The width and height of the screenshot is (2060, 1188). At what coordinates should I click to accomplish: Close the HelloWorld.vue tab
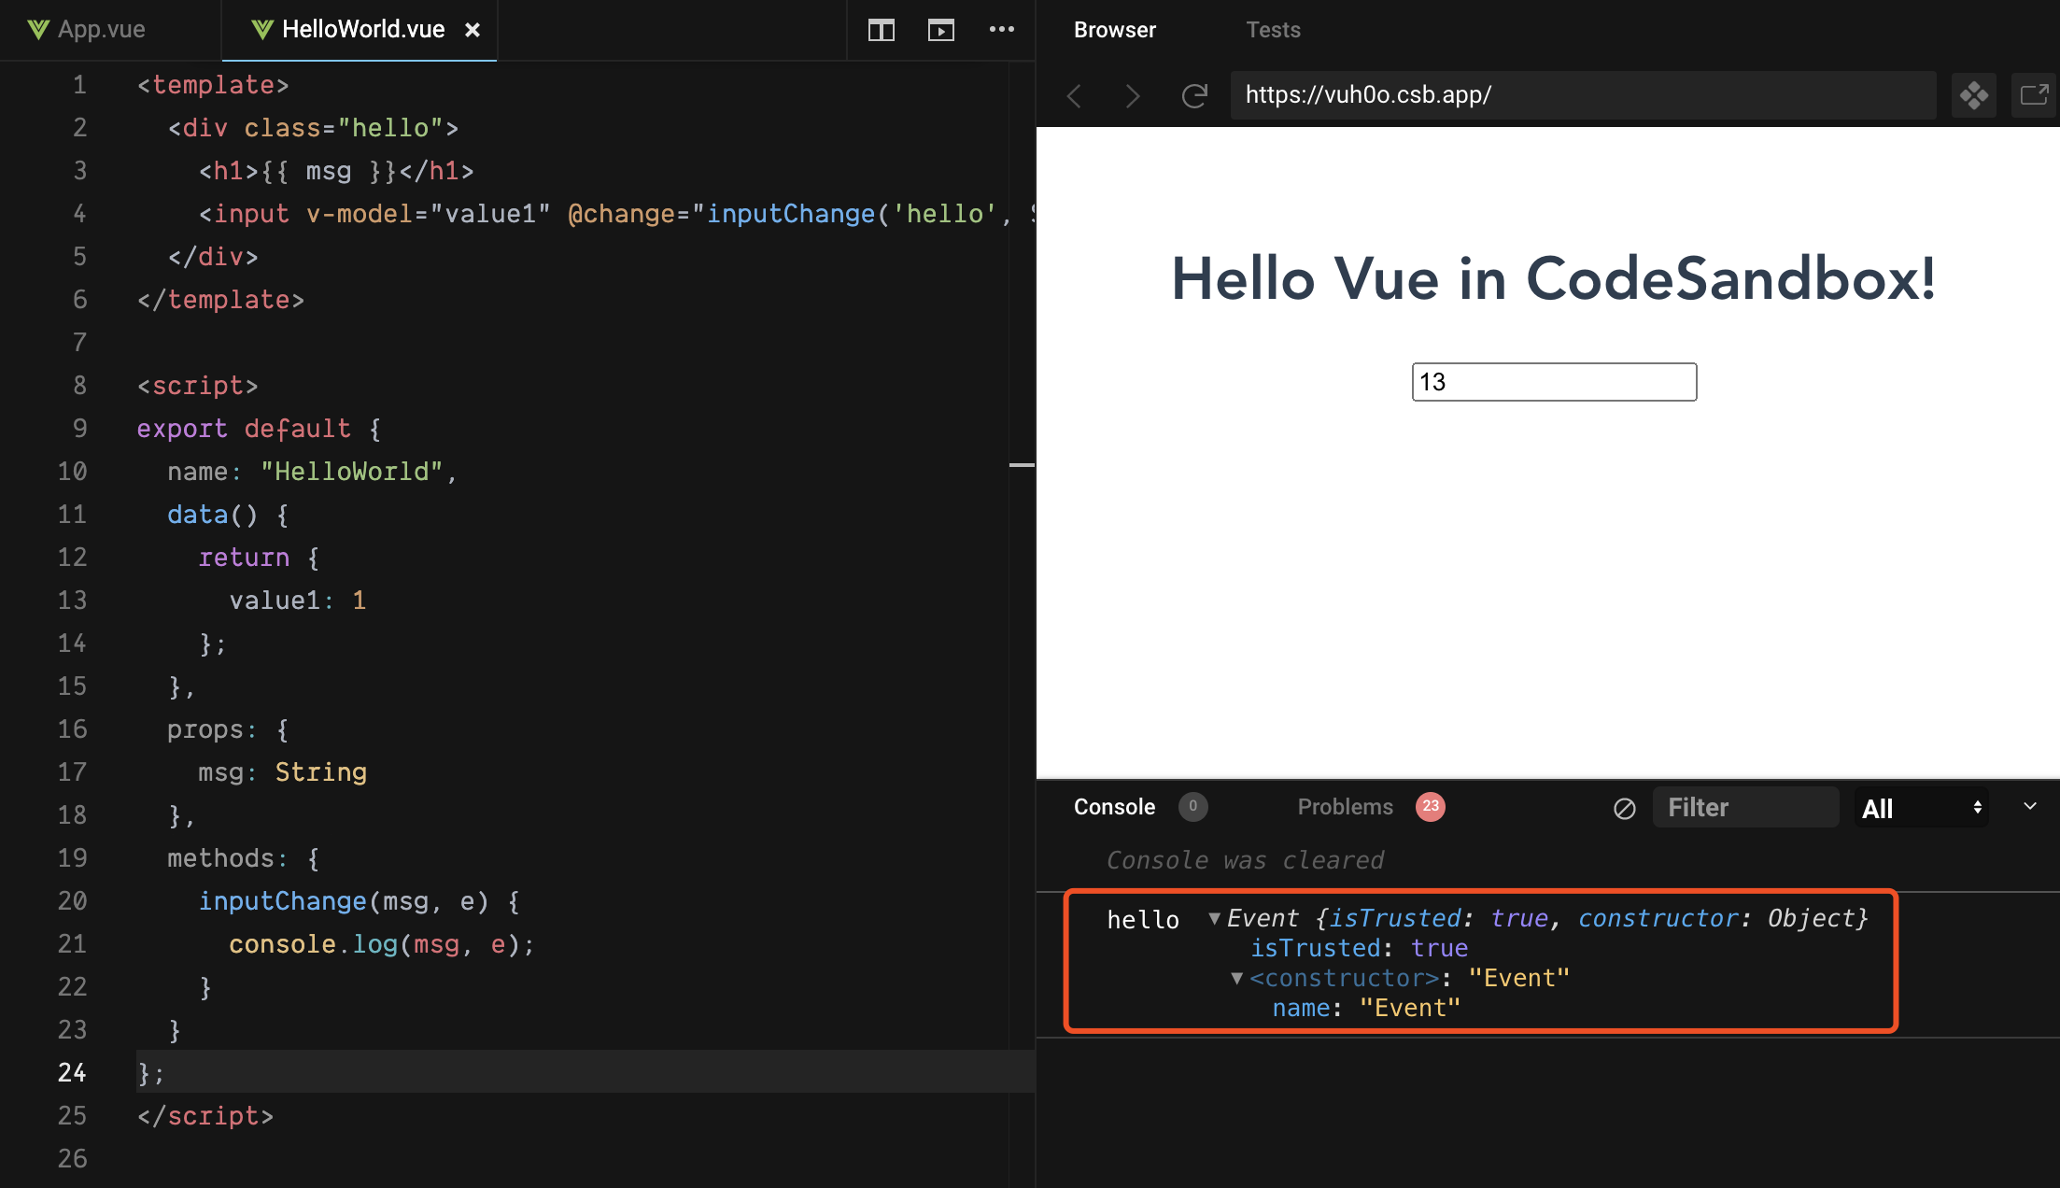[x=473, y=30]
